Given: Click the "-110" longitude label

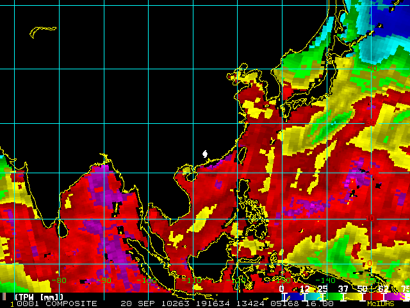Looking at the screenshot, I should 192,280.
